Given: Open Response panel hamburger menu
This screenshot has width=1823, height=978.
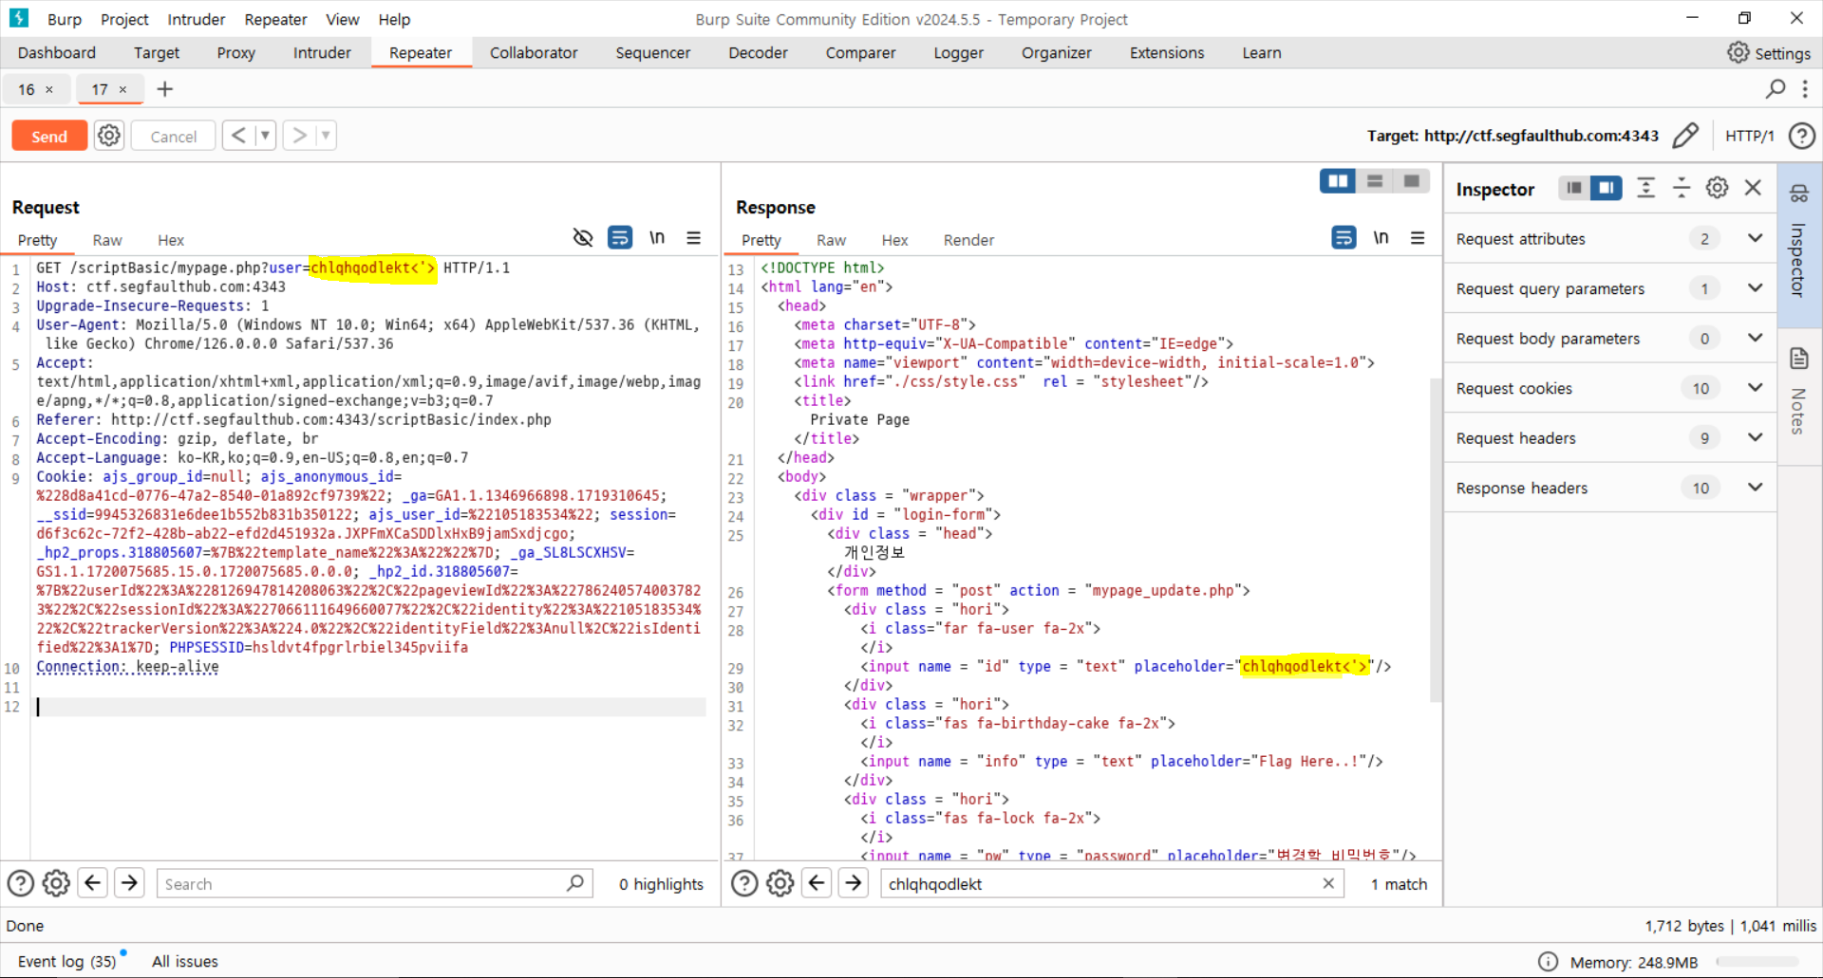Looking at the screenshot, I should pyautogui.click(x=1418, y=237).
